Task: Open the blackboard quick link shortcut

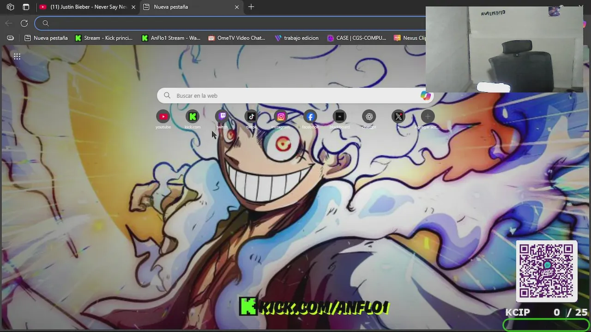Action: click(340, 117)
